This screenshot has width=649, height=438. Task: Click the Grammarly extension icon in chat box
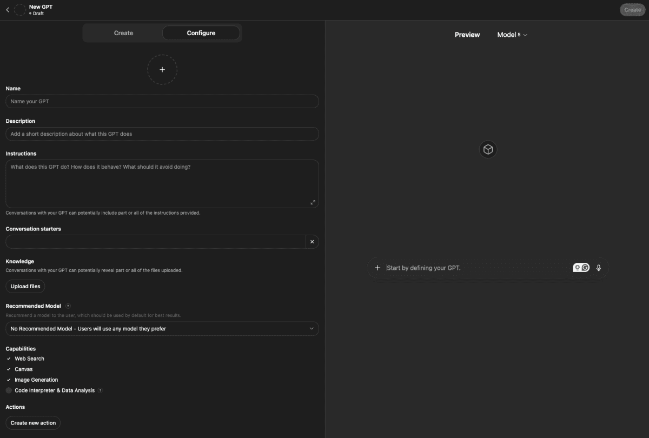tap(585, 268)
